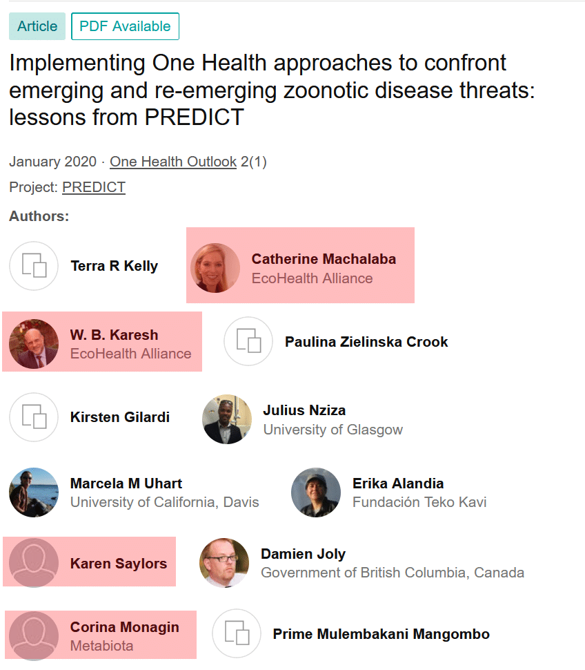Click the placeholder icon beside Kirsten Gilardi
This screenshot has width=585, height=670.
(x=34, y=417)
